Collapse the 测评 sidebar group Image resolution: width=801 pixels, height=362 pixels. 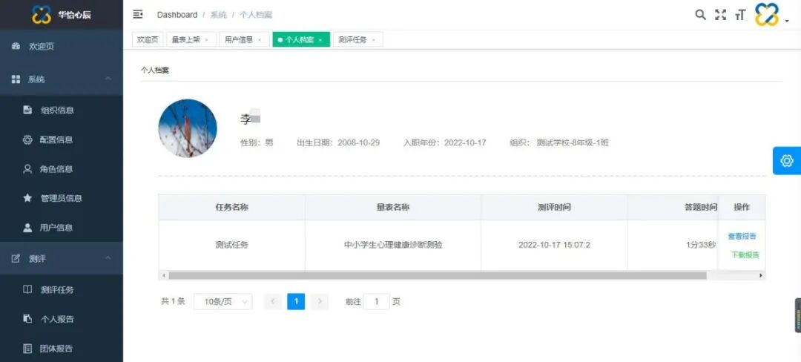pyautogui.click(x=62, y=259)
